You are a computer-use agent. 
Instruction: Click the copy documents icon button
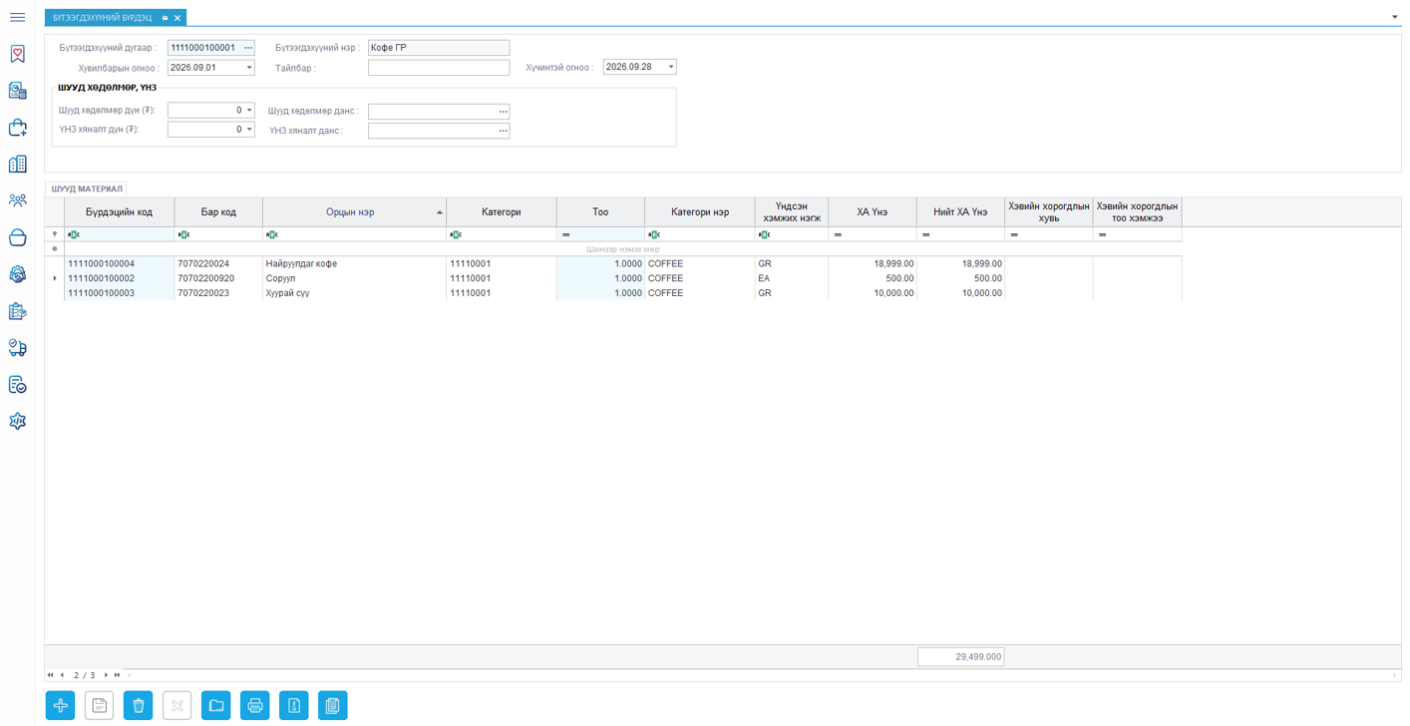333,706
